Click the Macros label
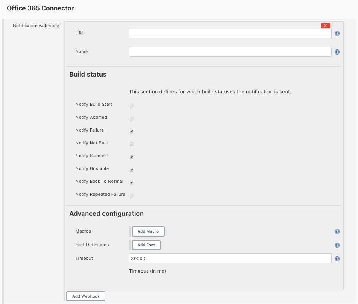Viewport: 358px width, 304px height. point(83,231)
